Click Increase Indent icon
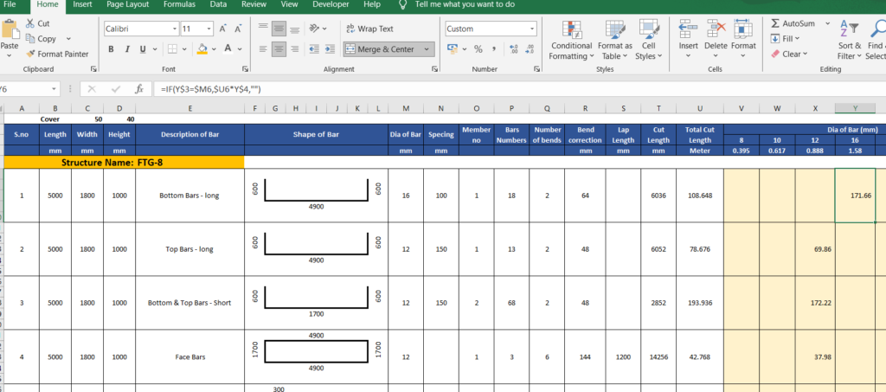The width and height of the screenshot is (886, 392). [331, 49]
